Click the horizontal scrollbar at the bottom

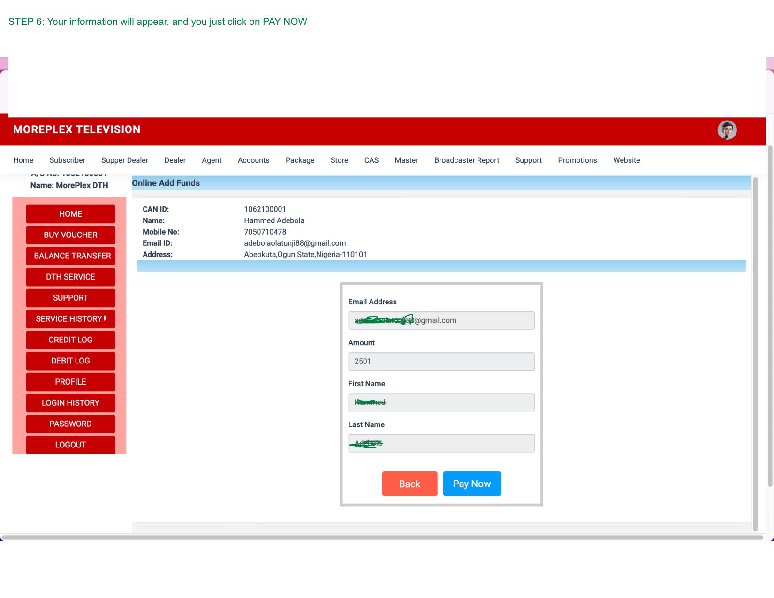tap(382, 537)
